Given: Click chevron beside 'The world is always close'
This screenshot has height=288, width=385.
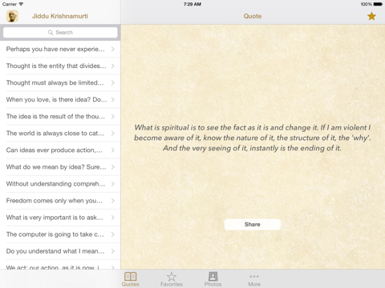Looking at the screenshot, I should tap(113, 133).
